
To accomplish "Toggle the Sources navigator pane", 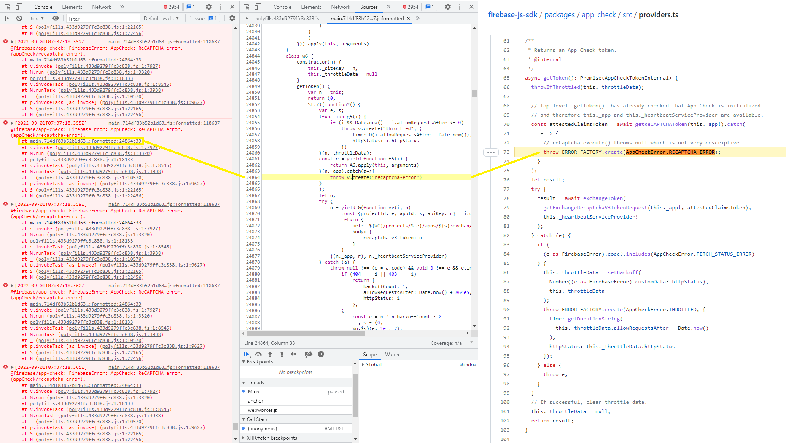I will coord(246,18).
